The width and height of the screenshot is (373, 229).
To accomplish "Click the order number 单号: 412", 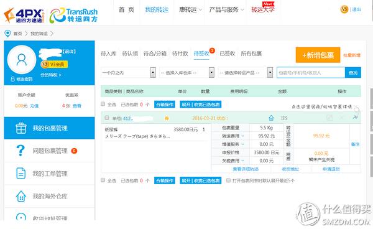I will tap(122, 118).
